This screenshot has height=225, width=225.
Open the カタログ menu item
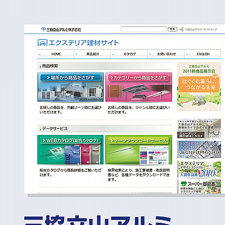[x=129, y=54]
